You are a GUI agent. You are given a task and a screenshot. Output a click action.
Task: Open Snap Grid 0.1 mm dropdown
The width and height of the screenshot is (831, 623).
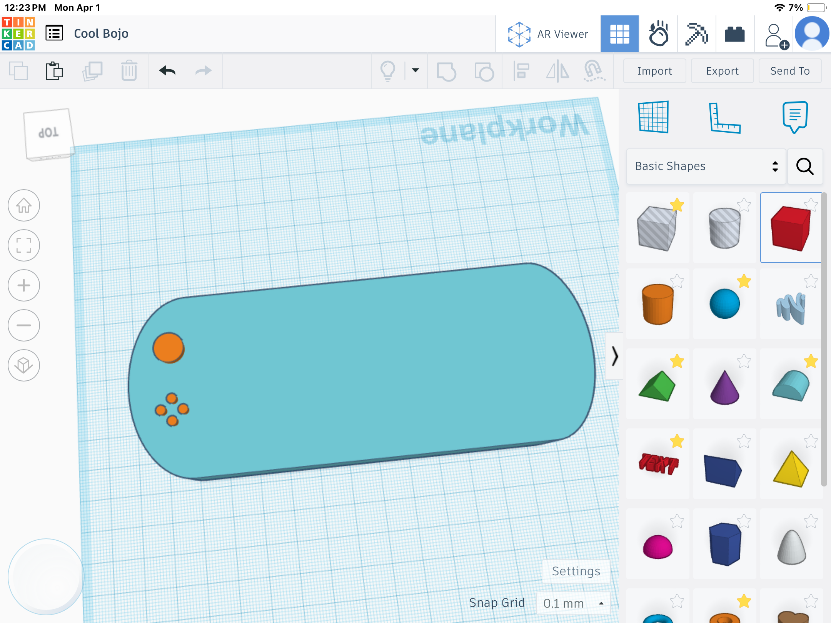[573, 603]
